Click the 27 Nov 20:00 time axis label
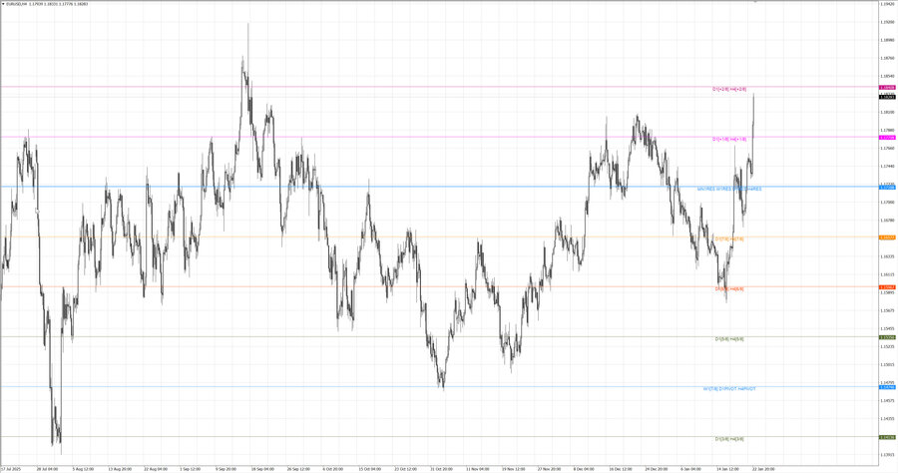The image size is (898, 473). click(548, 469)
